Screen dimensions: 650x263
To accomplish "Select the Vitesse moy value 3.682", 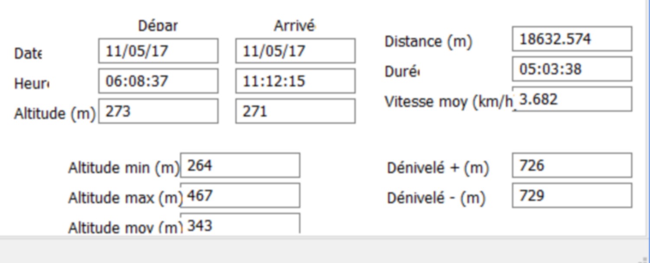I will point(572,99).
